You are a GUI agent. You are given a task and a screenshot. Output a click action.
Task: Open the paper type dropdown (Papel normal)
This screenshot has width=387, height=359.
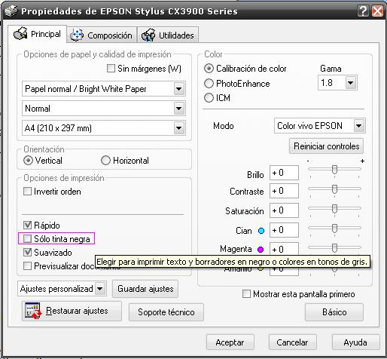104,89
